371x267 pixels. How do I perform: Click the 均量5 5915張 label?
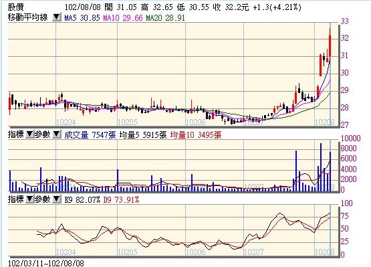[143, 135]
